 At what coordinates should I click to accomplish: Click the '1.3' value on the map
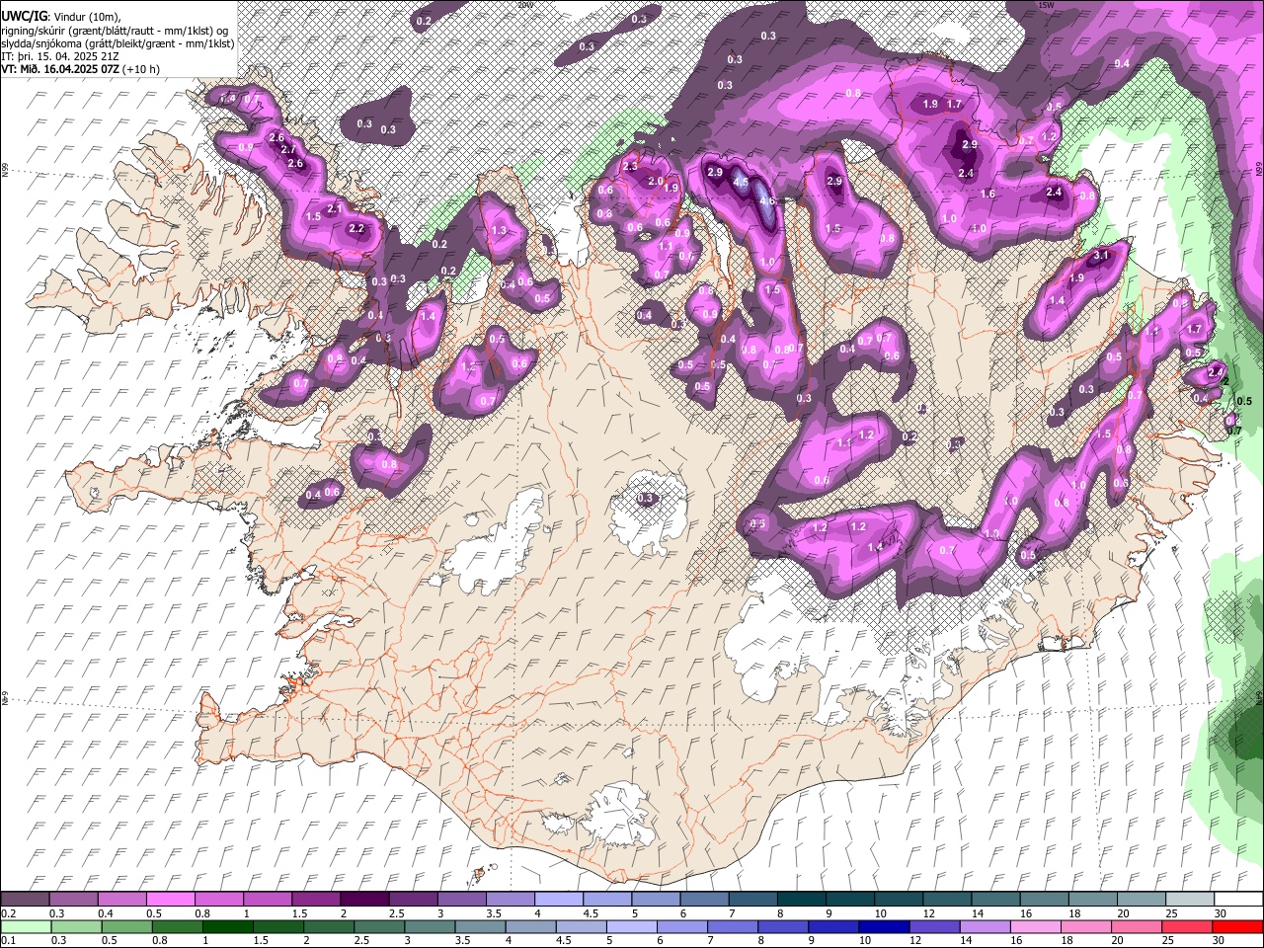[x=499, y=231]
